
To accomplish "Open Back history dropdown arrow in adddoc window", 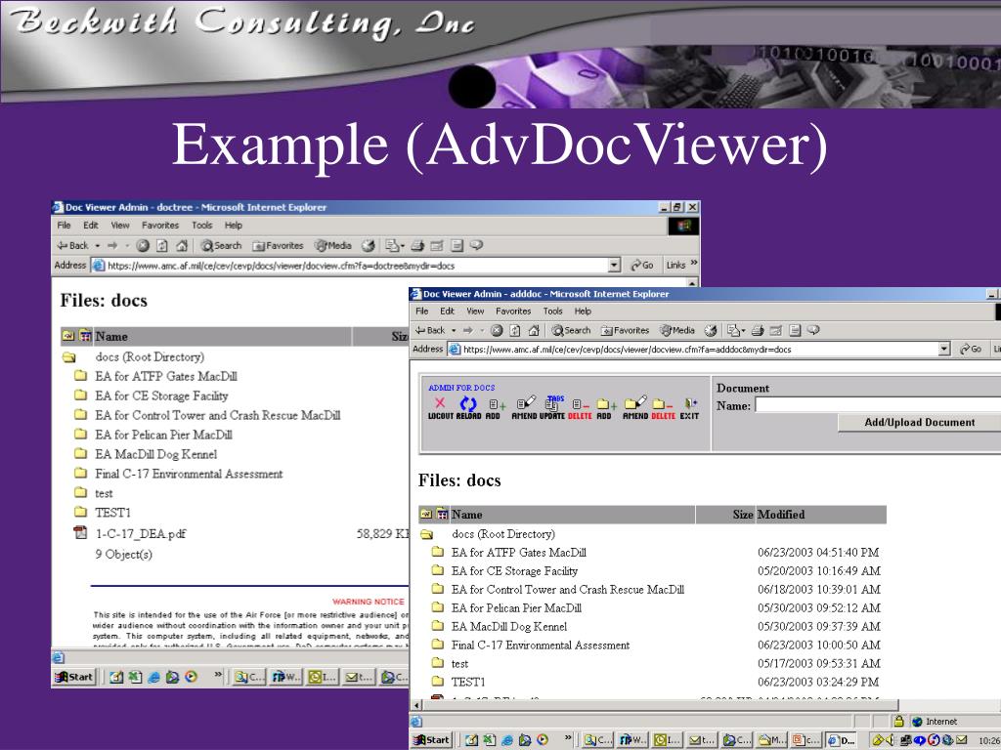I will pos(454,331).
